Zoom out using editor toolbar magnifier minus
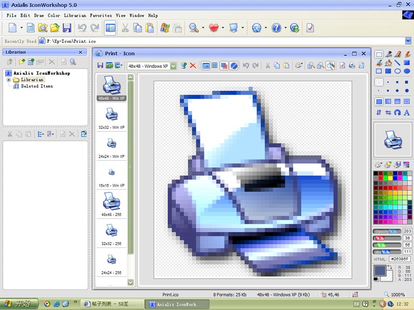This screenshot has width=414, height=310. point(320,66)
